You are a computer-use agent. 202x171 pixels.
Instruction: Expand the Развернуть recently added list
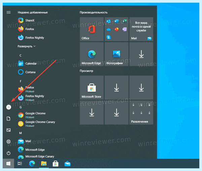tap(27, 46)
